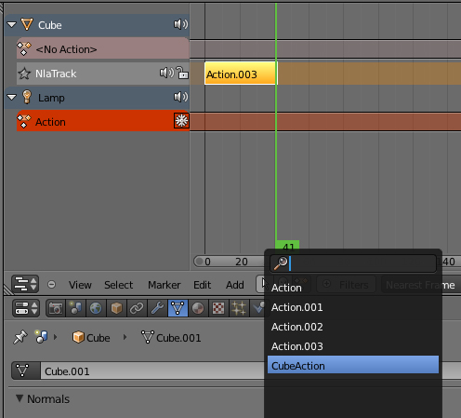This screenshot has height=418, width=461.
Task: Select the Cube mesh icon in channel list
Action: [27, 24]
